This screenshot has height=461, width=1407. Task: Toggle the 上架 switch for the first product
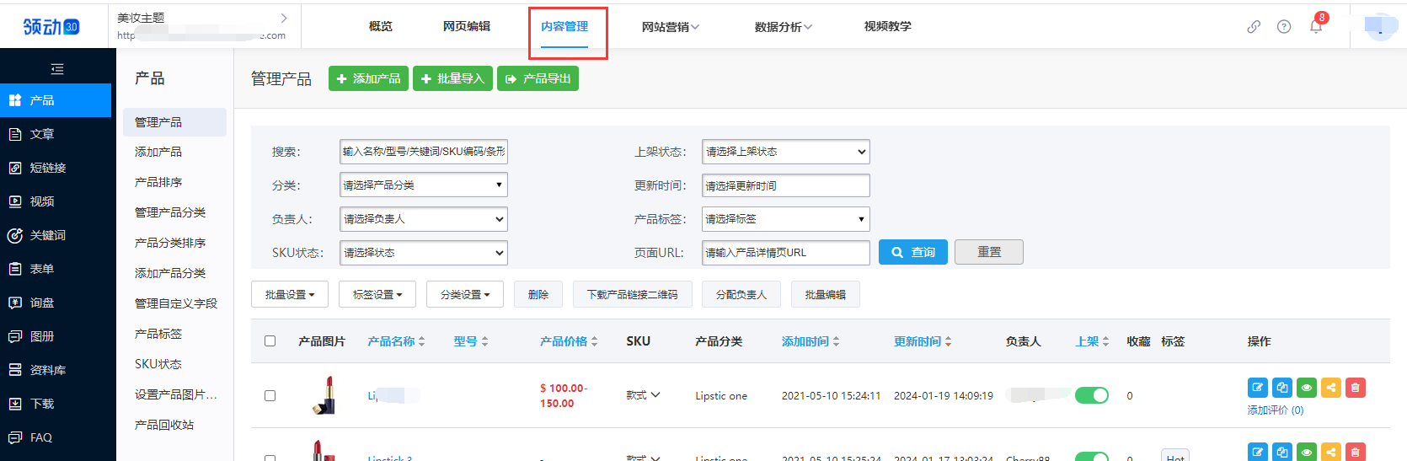pyautogui.click(x=1092, y=395)
